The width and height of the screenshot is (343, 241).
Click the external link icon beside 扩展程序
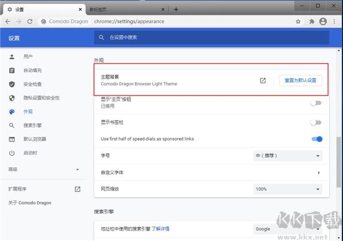pos(77,189)
